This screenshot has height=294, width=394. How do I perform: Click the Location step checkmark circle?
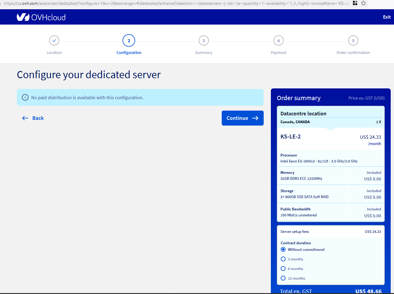pos(54,40)
